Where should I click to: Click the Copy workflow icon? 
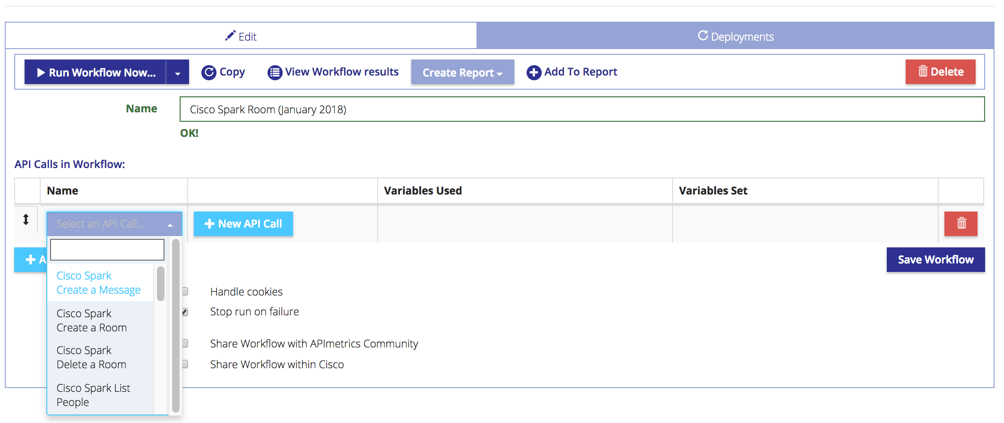[208, 72]
